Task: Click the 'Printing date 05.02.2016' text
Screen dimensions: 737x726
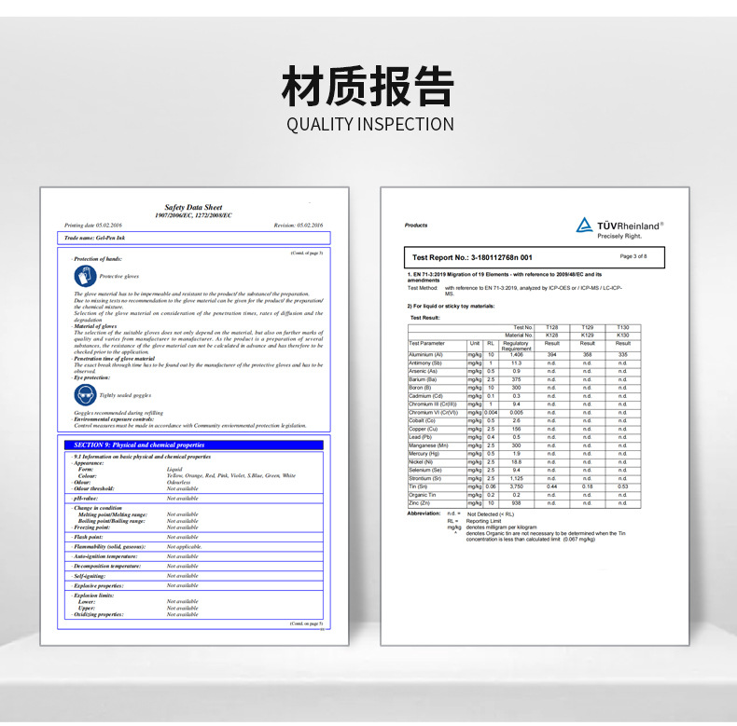Action: (x=93, y=226)
